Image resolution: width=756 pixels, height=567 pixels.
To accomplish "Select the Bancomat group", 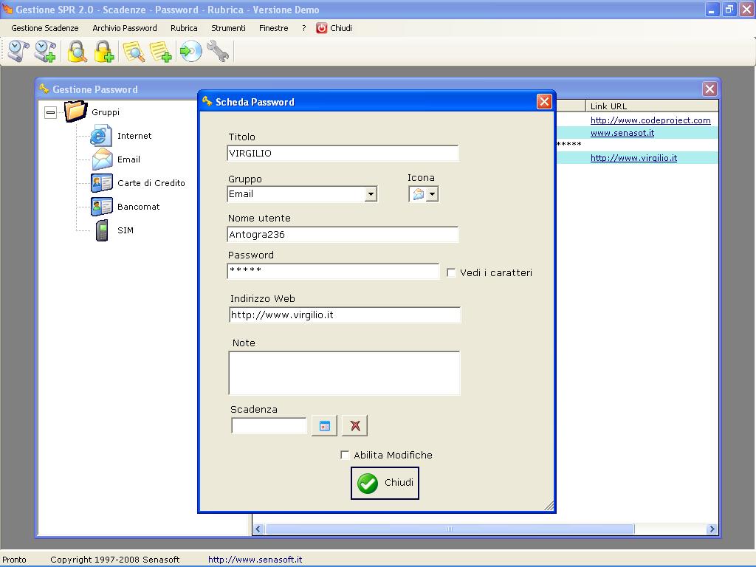I will tap(138, 207).
